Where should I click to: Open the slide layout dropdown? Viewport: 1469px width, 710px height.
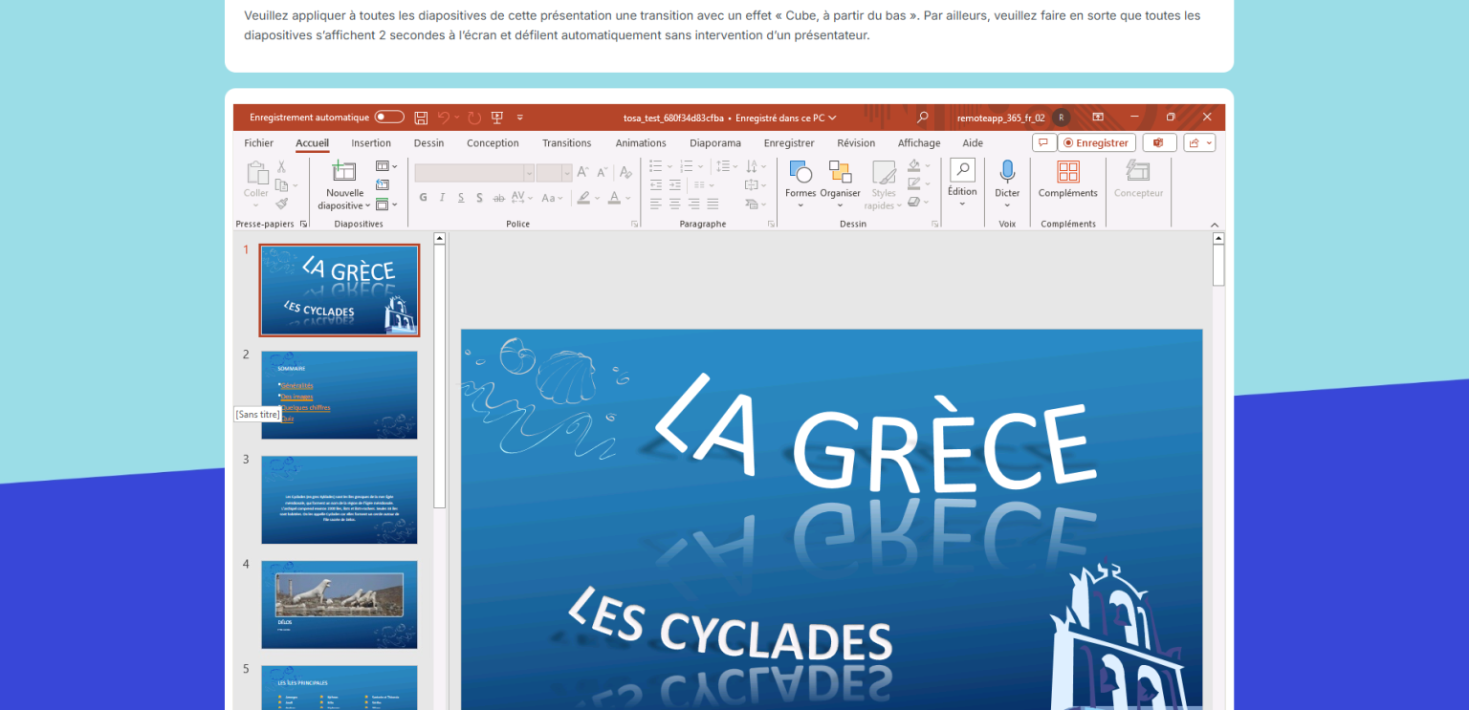[386, 166]
